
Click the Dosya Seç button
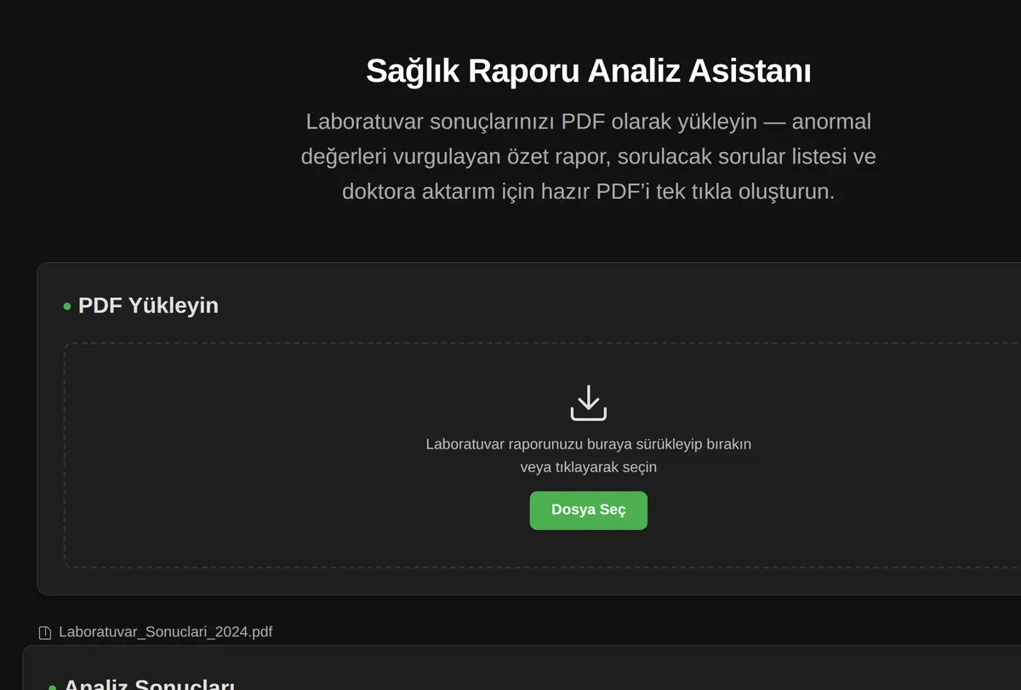pyautogui.click(x=588, y=510)
